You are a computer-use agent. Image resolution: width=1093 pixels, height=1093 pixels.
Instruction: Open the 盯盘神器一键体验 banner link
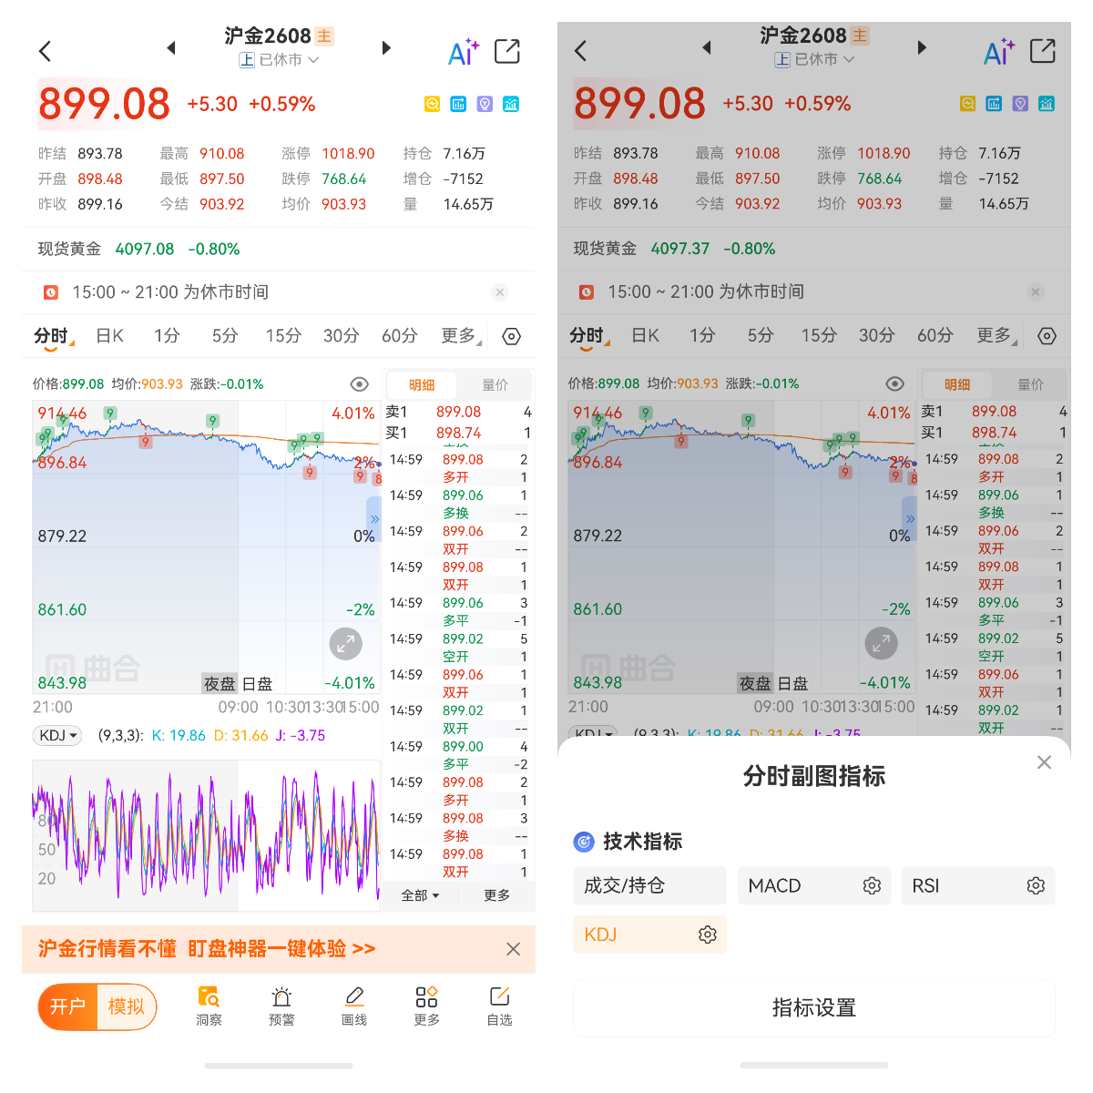point(281,949)
